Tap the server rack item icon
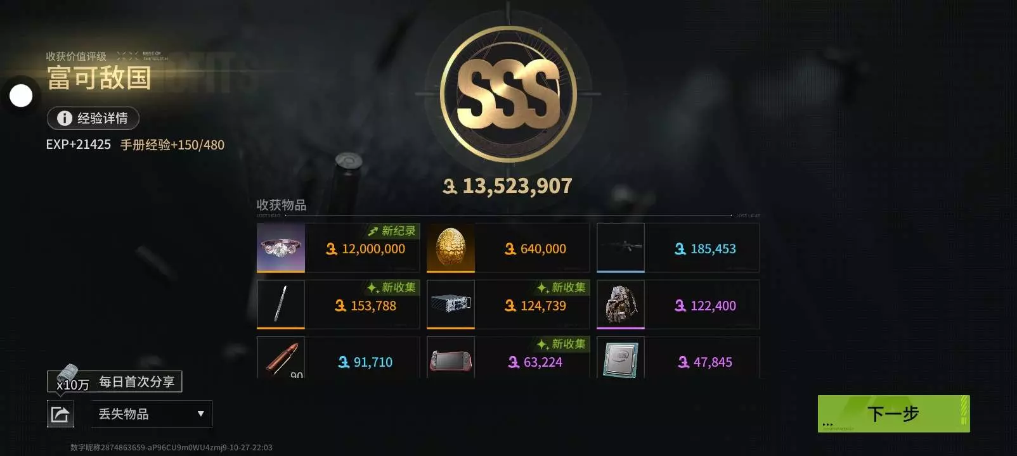This screenshot has width=1017, height=456. (451, 305)
